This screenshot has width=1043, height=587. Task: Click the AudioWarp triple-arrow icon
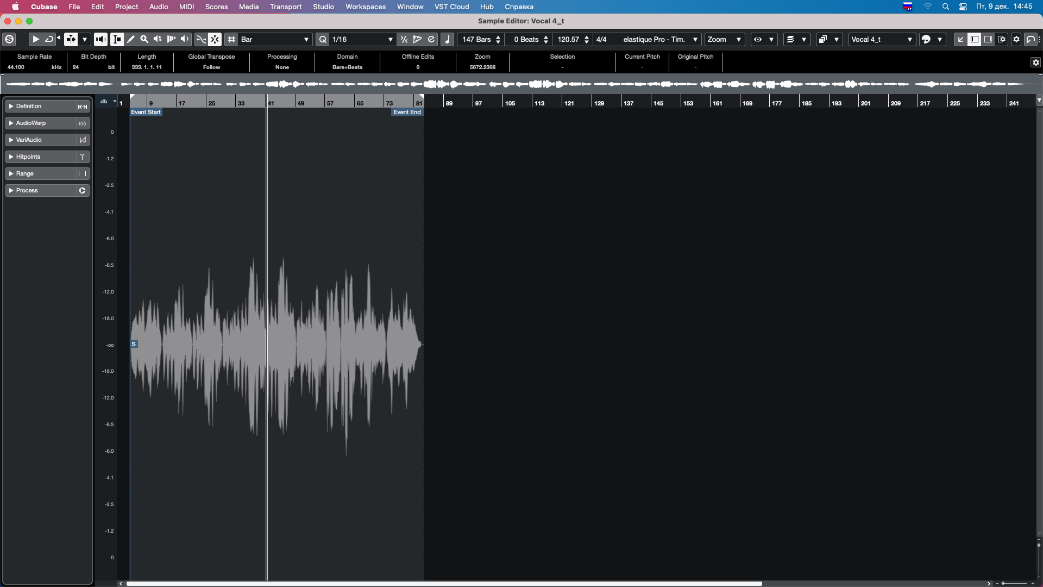pos(83,123)
